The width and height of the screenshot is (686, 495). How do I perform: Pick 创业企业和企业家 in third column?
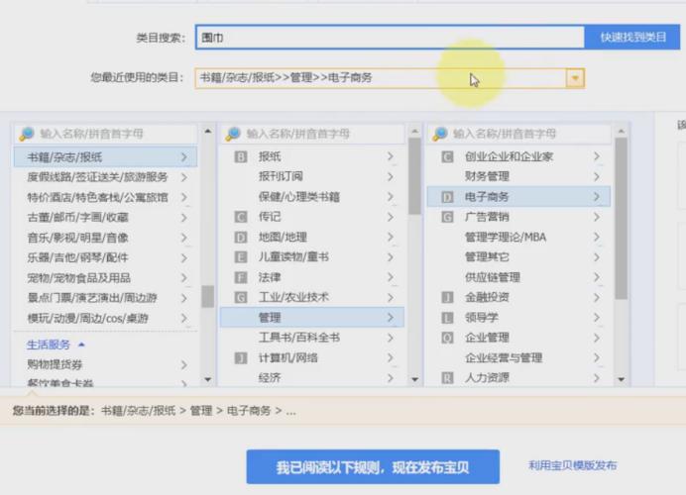pyautogui.click(x=518, y=156)
